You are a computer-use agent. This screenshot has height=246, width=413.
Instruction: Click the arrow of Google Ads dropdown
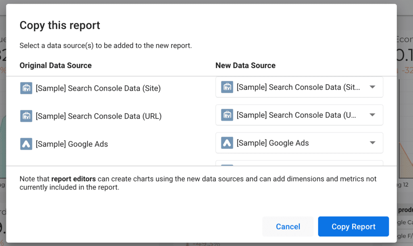click(x=372, y=143)
